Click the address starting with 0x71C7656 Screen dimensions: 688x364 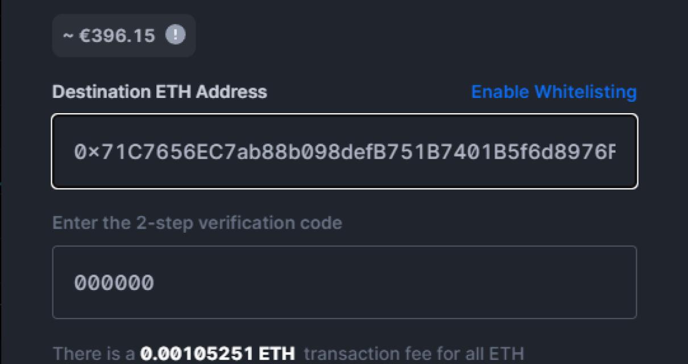(x=344, y=151)
